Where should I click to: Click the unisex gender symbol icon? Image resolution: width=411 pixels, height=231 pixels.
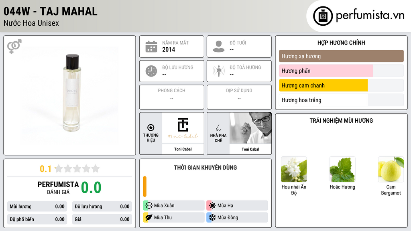pos(14,47)
